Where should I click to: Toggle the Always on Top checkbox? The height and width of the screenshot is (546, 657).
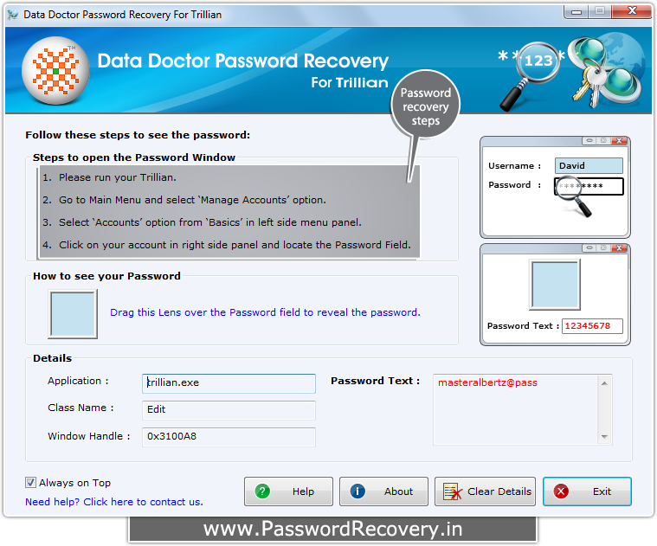click(x=30, y=483)
